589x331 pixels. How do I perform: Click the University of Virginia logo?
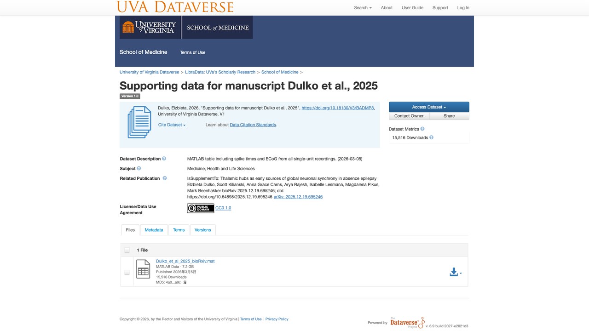(x=149, y=27)
